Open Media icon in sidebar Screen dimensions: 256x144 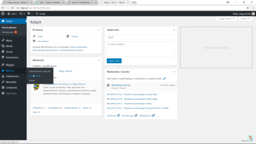pyautogui.click(x=3, y=46)
